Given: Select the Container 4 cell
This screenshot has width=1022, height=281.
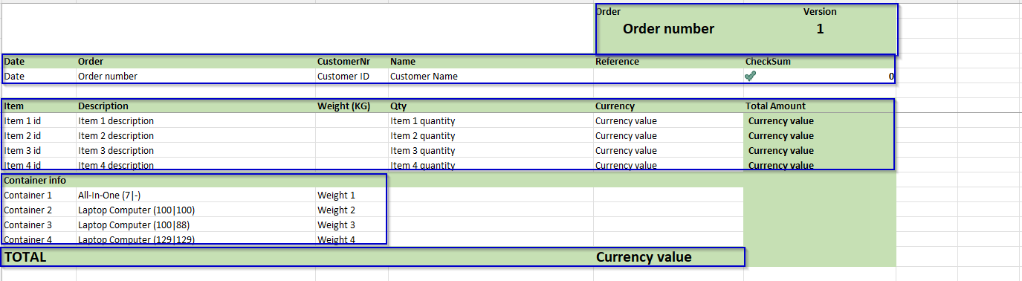Looking at the screenshot, I should [x=39, y=239].
